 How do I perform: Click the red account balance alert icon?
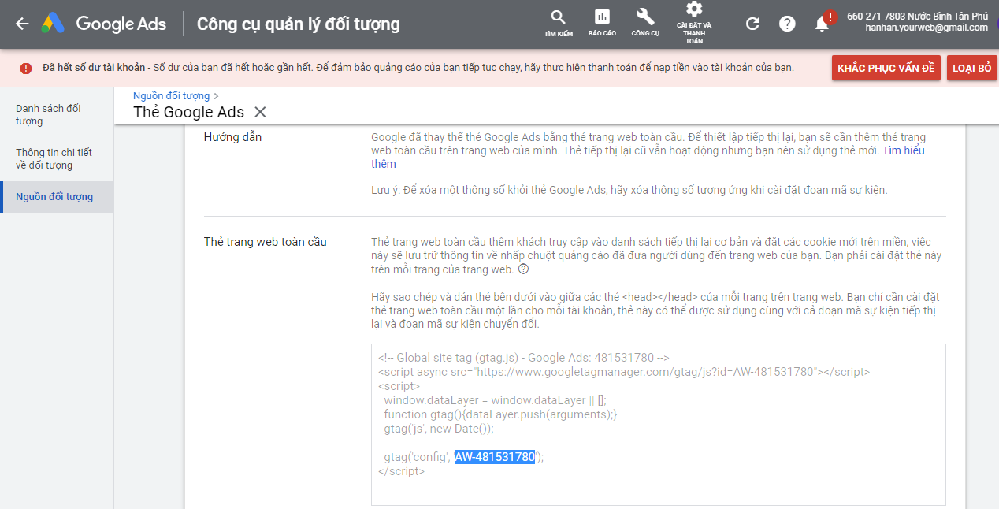click(26, 68)
